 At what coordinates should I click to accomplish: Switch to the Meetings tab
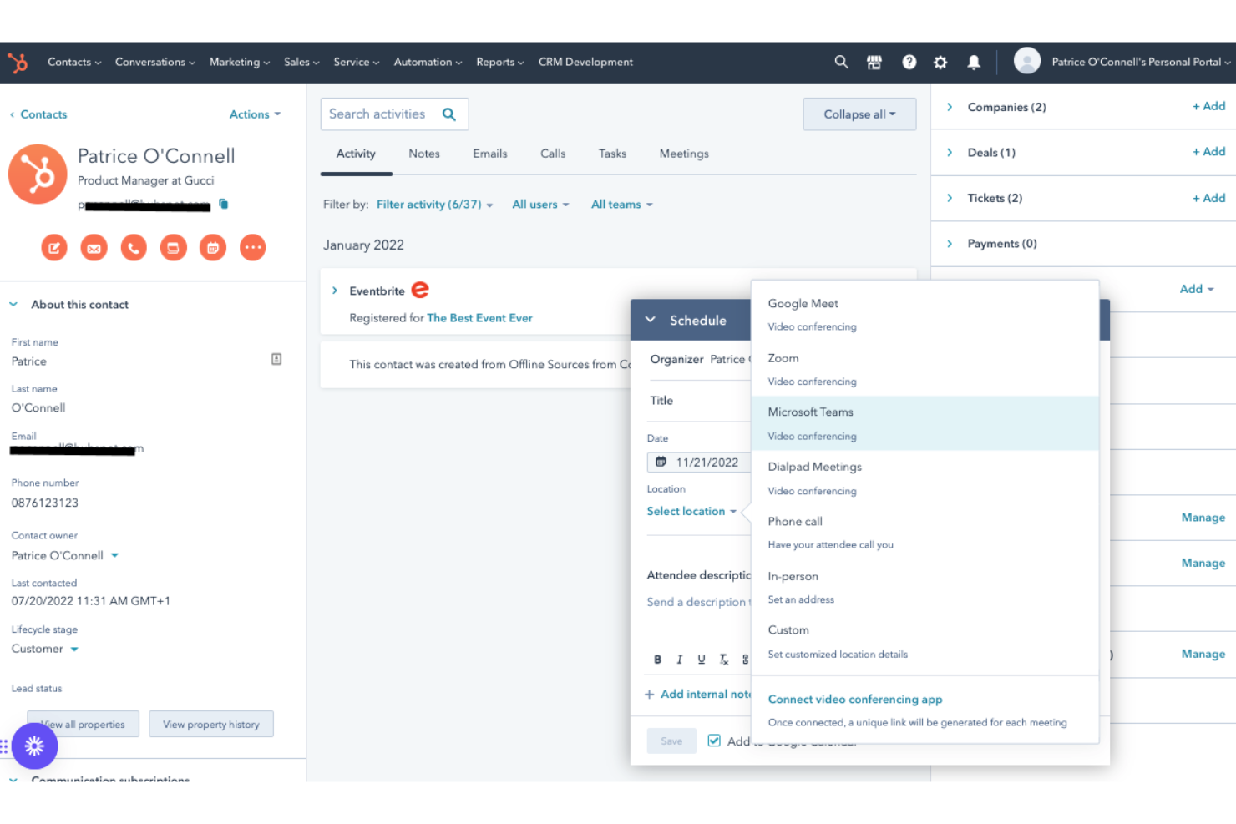(684, 154)
